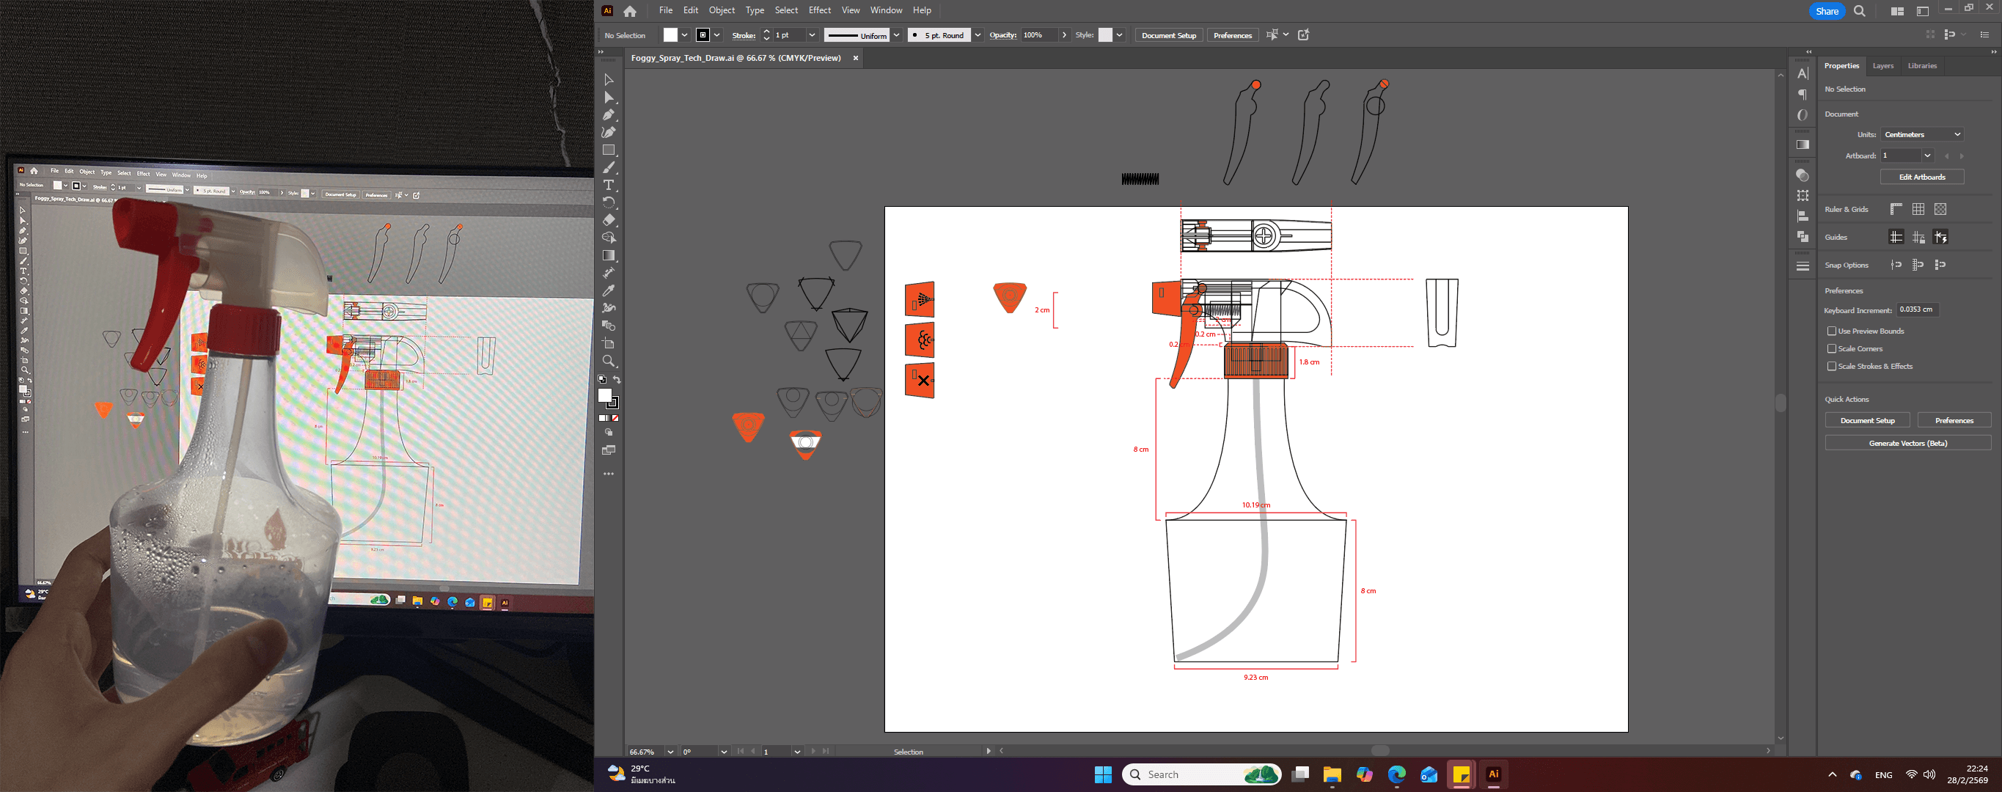Check Scale Strokes & Effects option
The image size is (2002, 792).
click(1832, 366)
